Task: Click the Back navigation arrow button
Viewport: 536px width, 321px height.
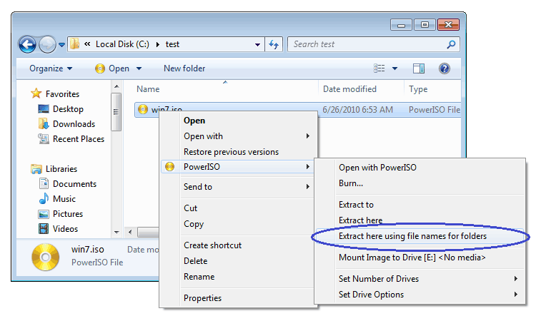Action: pos(27,44)
